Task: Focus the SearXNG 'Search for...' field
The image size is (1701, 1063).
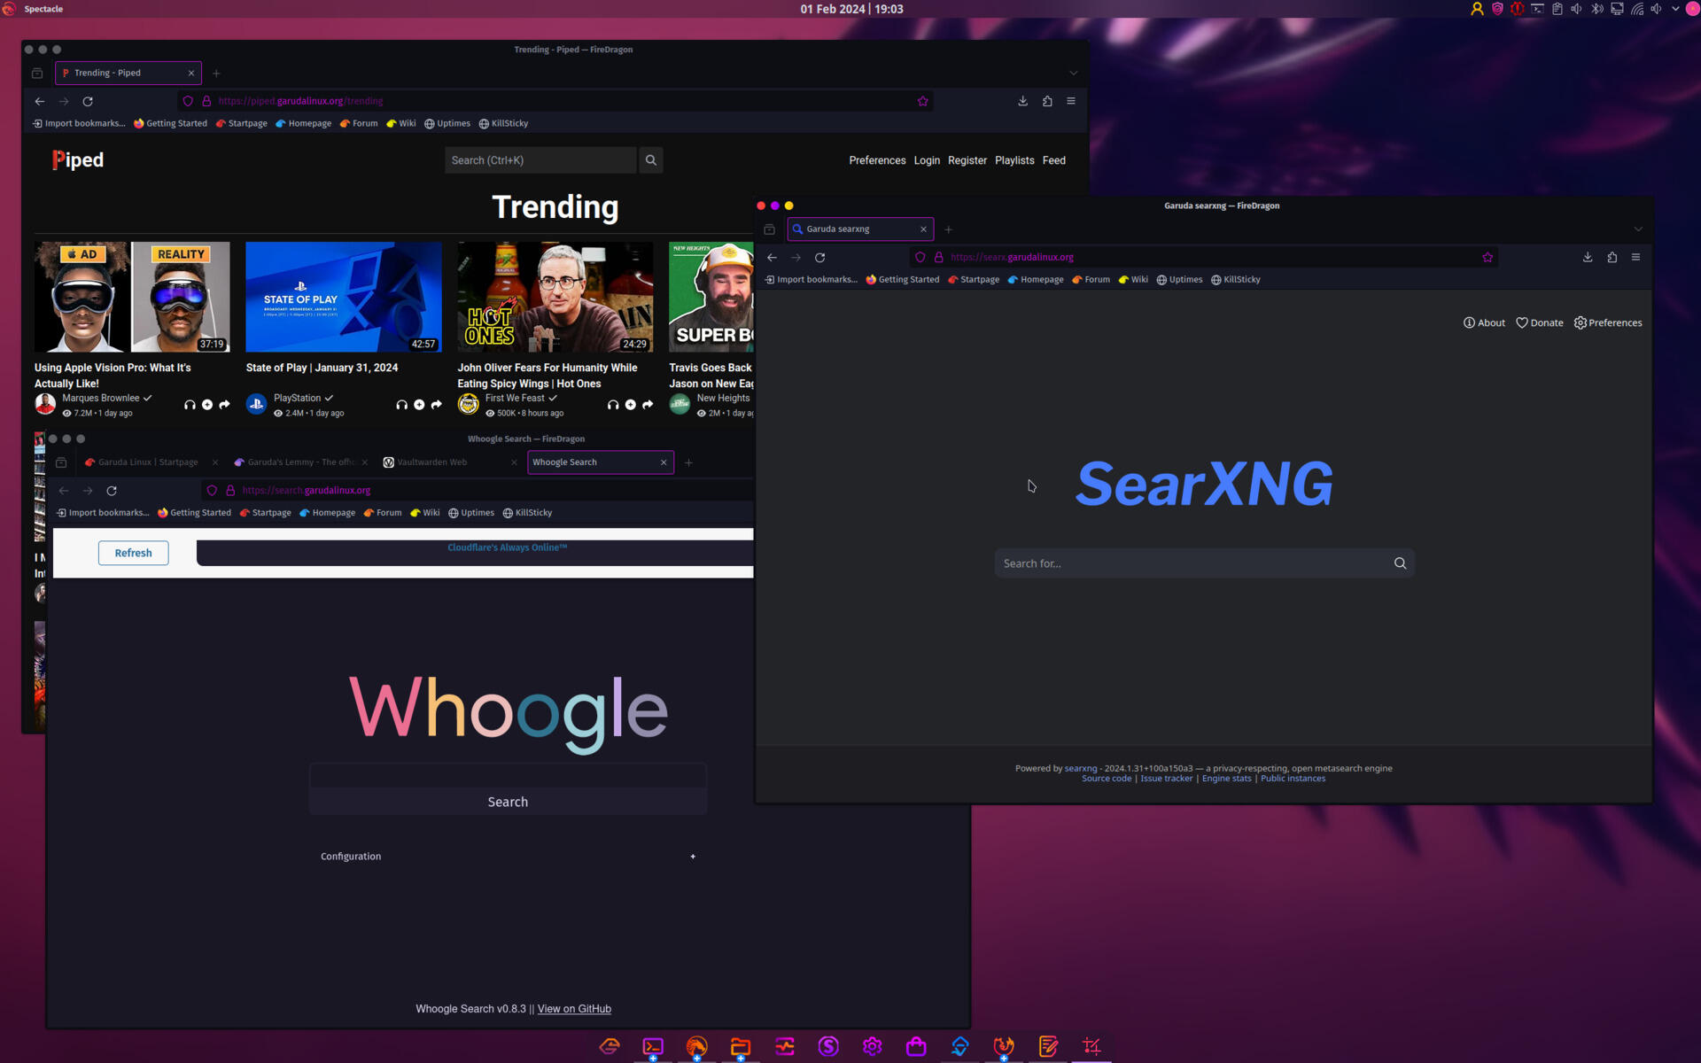Action: tap(1192, 563)
